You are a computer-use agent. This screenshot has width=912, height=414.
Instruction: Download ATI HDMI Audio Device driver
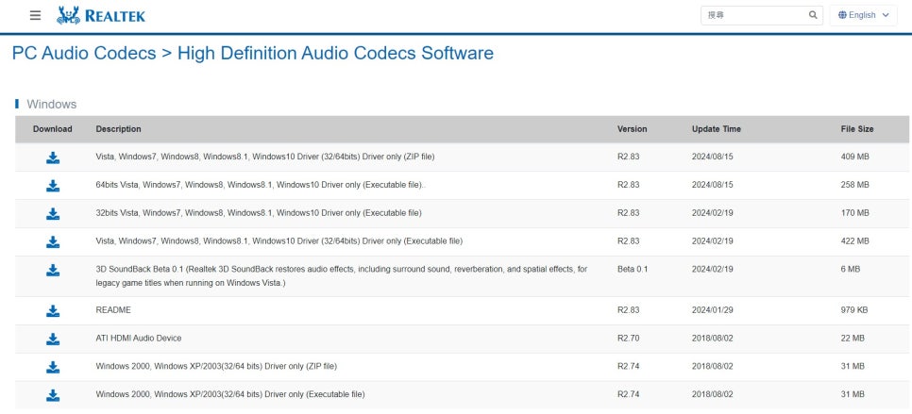[53, 339]
